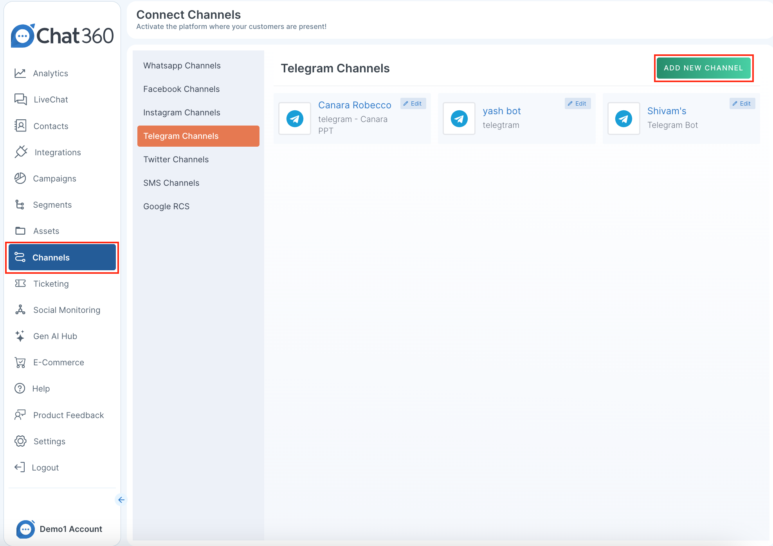
Task: Click the Integrations plug icon
Action: click(21, 152)
